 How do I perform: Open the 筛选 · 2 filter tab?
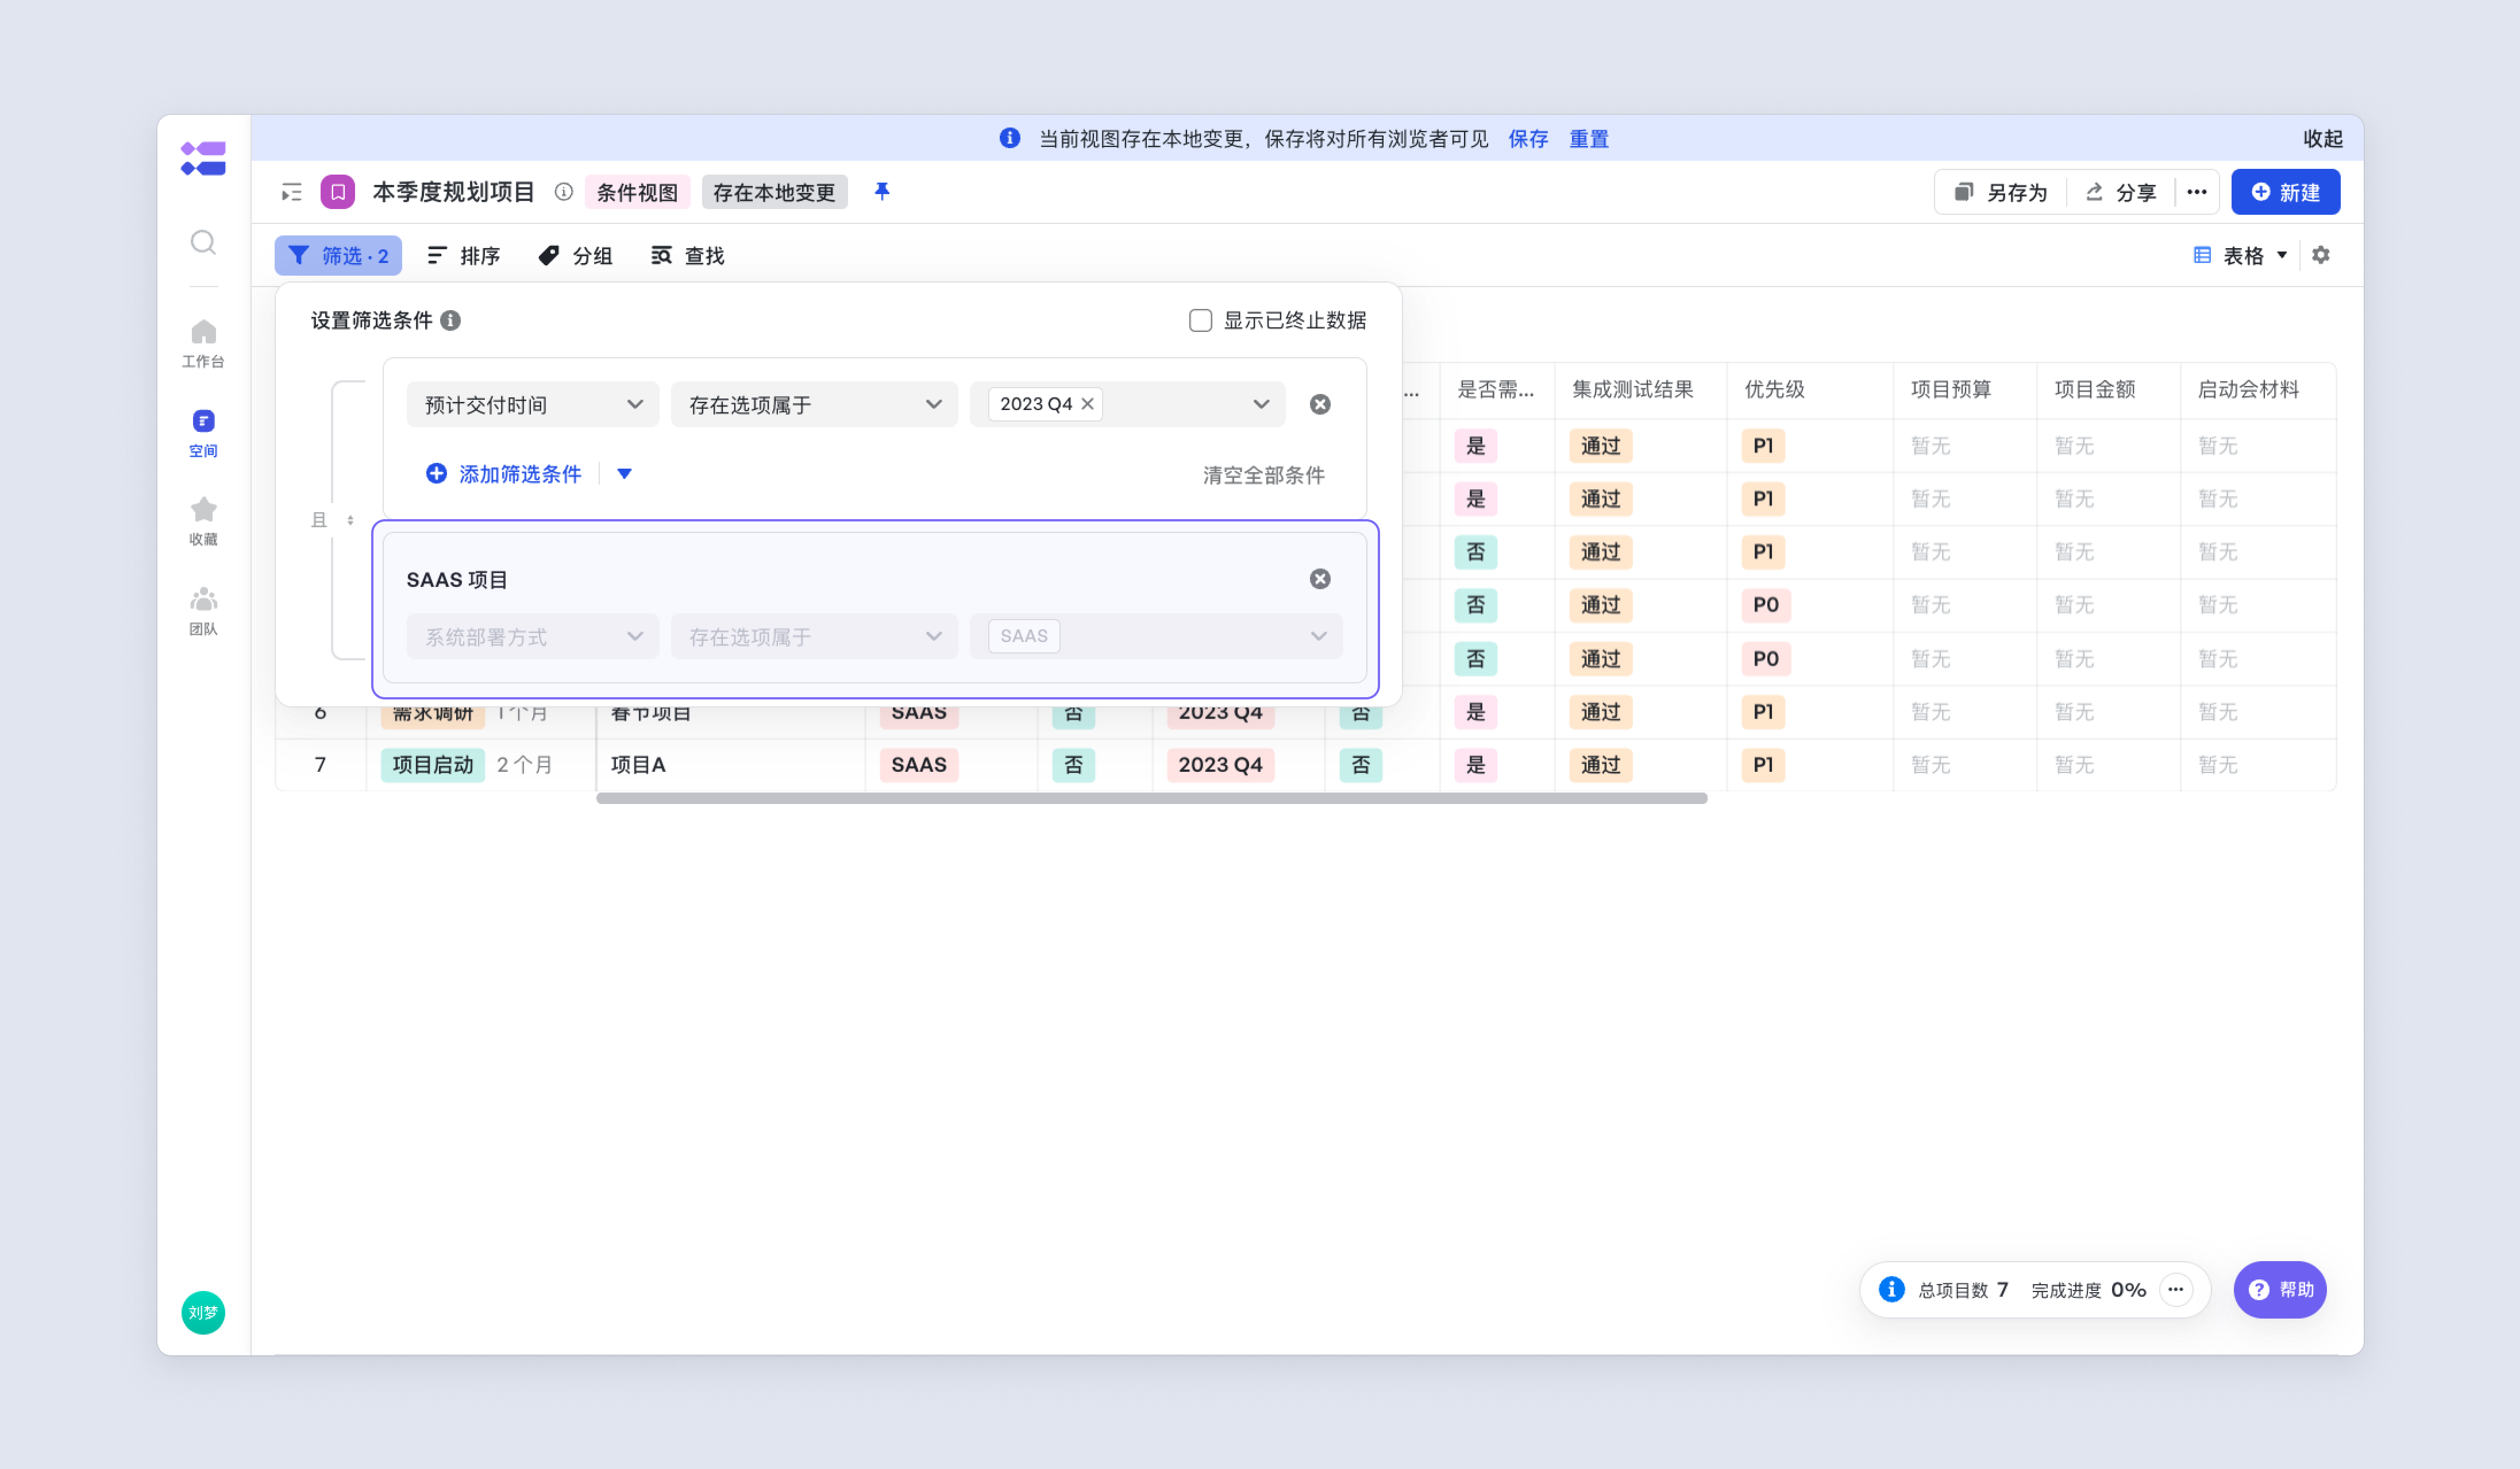click(x=338, y=255)
